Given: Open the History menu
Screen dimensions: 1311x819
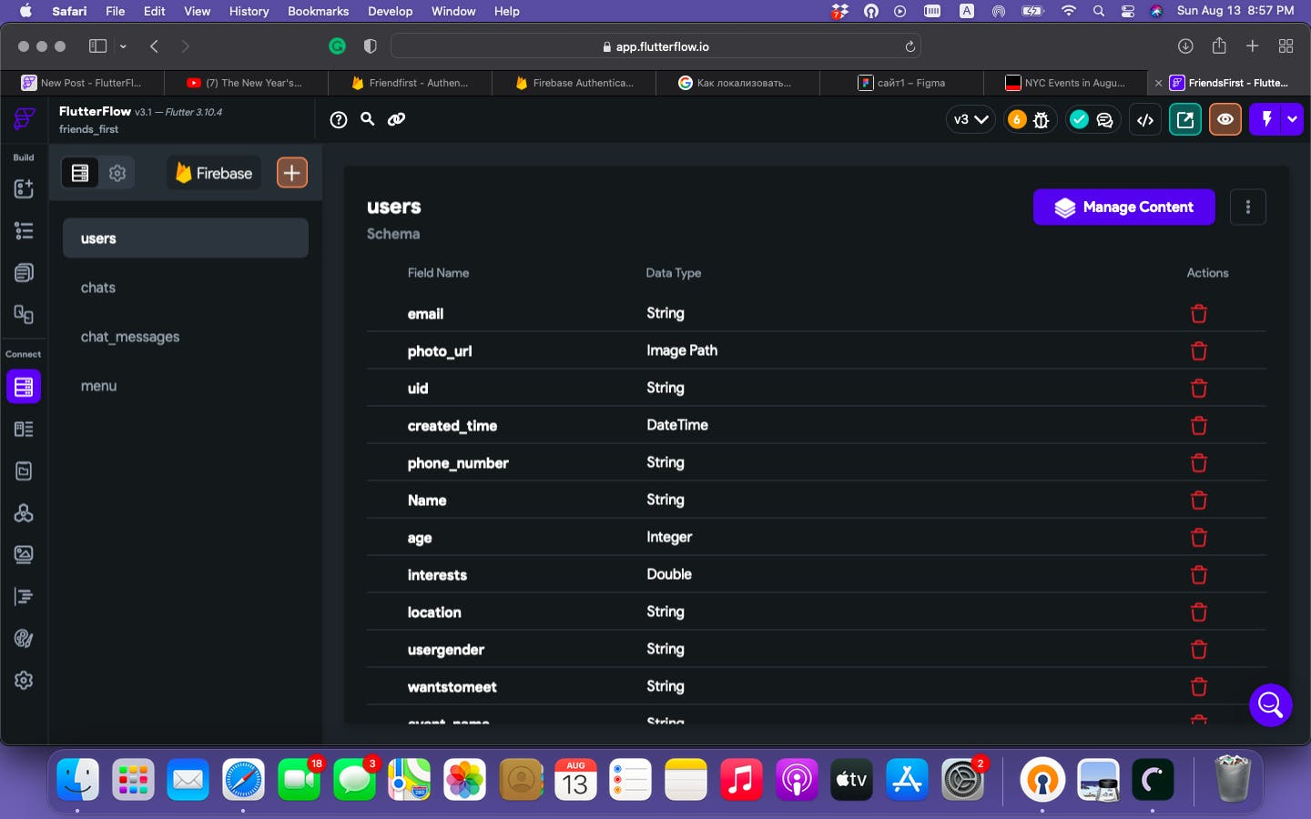Looking at the screenshot, I should tap(249, 11).
